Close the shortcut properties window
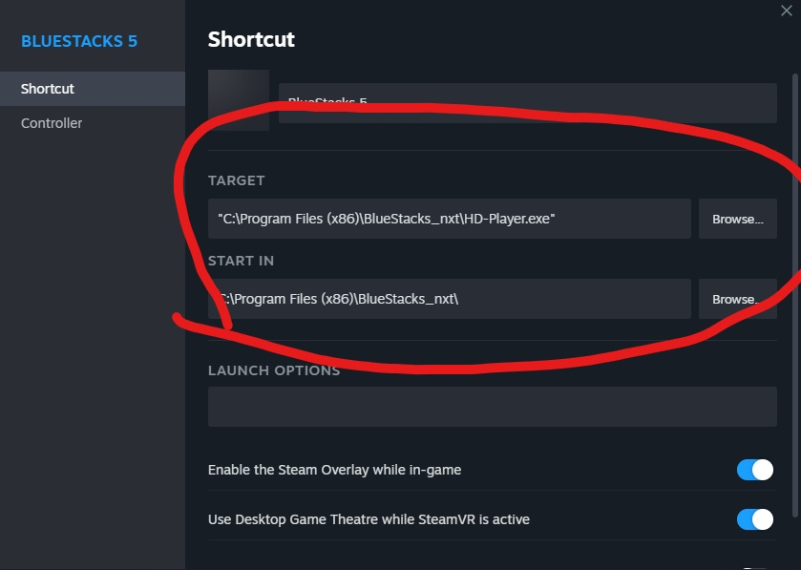This screenshot has width=801, height=570. [x=786, y=10]
